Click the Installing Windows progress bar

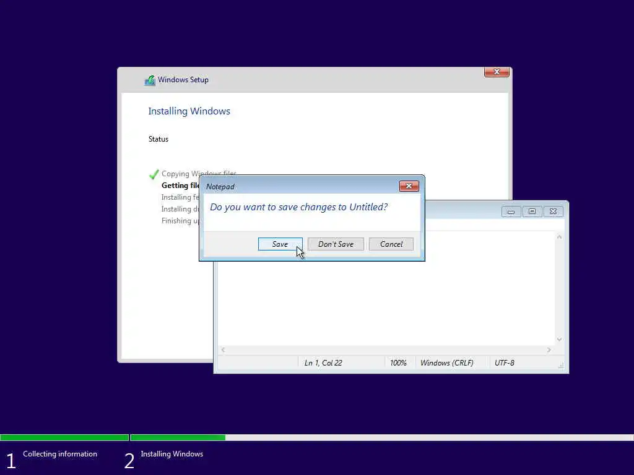381,437
